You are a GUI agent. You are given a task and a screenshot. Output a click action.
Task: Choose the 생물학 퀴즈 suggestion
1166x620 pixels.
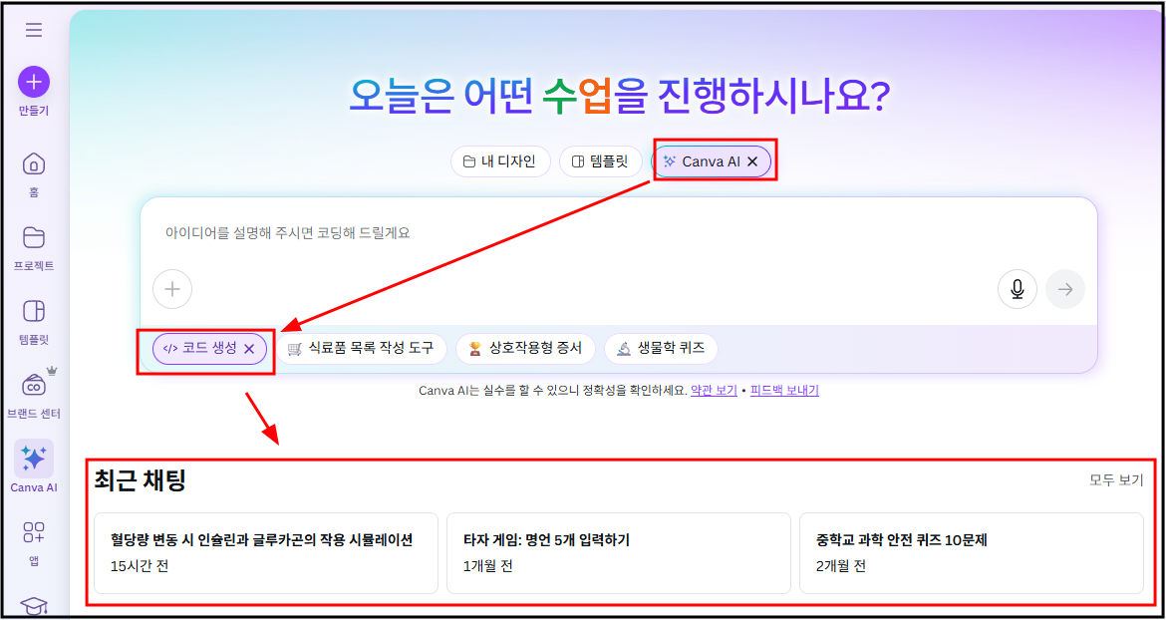point(661,349)
